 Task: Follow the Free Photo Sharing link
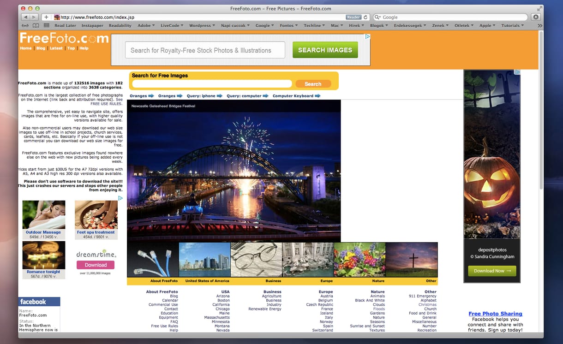pos(495,314)
